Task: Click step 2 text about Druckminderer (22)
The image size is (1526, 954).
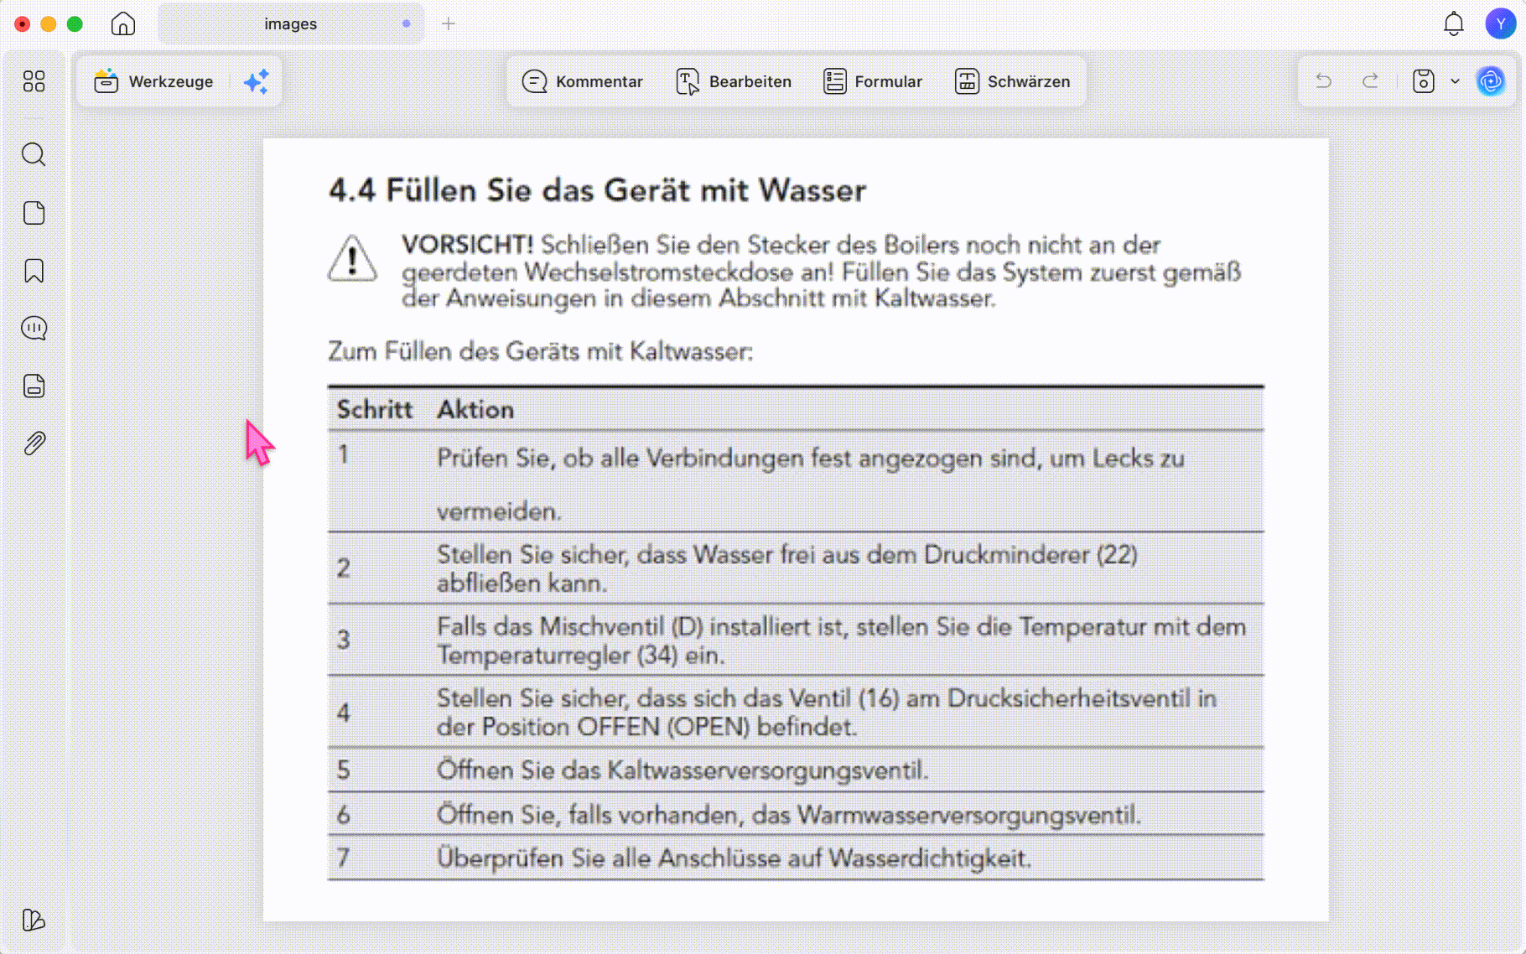Action: [787, 568]
